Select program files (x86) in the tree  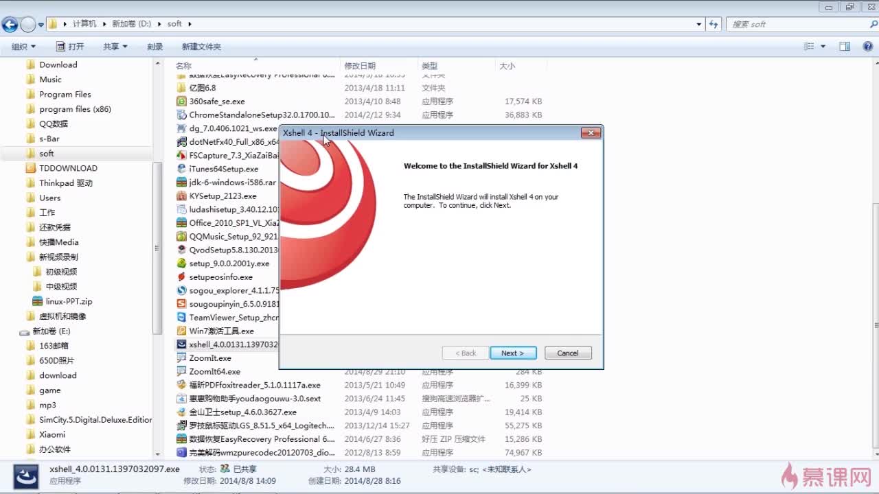click(75, 109)
